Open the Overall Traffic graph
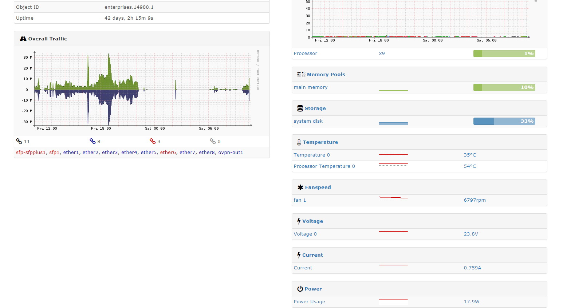The image size is (563, 308). pos(139,91)
